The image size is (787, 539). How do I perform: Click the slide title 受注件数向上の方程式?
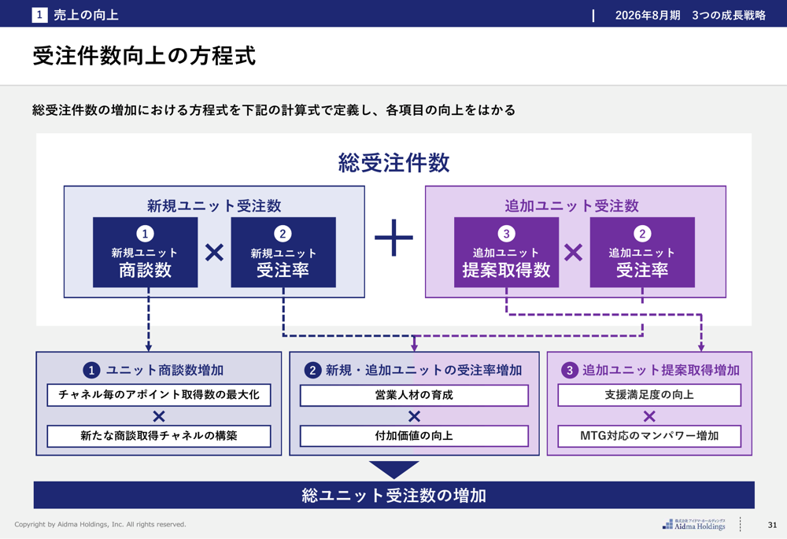pos(144,56)
